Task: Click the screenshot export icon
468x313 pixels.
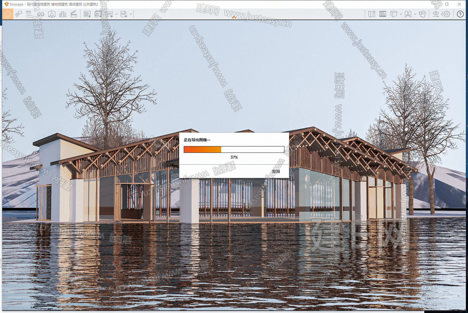Action: [x=87, y=14]
